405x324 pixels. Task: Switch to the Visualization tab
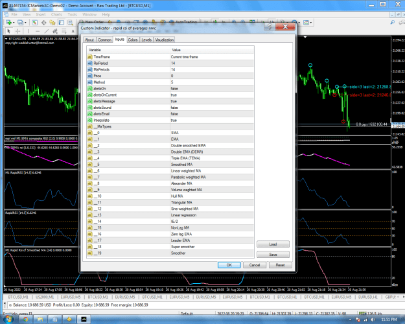click(x=165, y=40)
